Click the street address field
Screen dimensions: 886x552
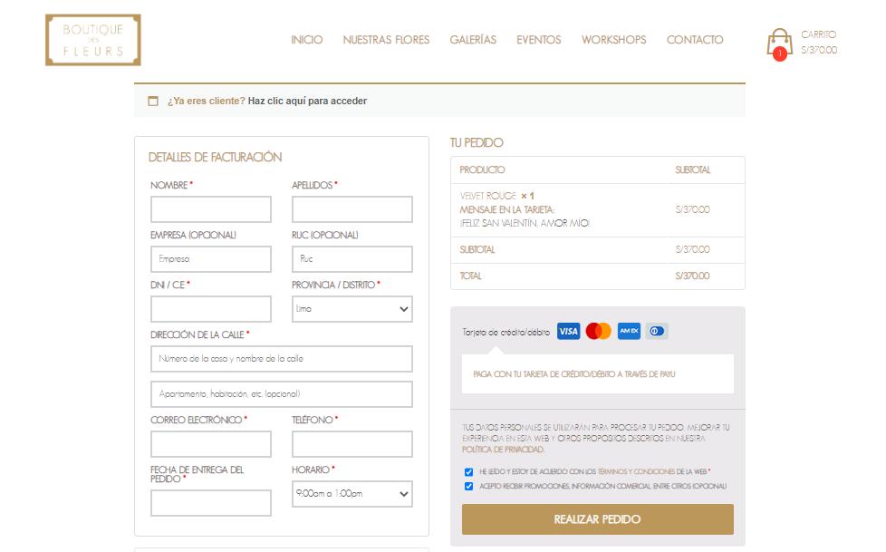pos(282,359)
